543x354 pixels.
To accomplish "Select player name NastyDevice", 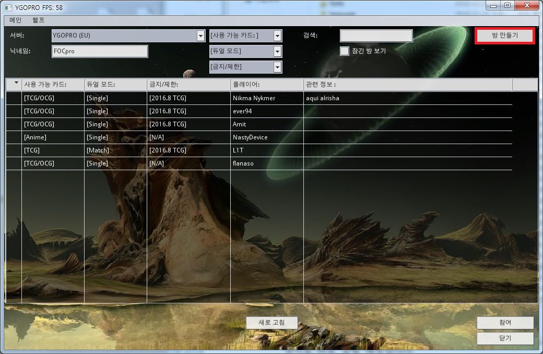I will coord(250,137).
